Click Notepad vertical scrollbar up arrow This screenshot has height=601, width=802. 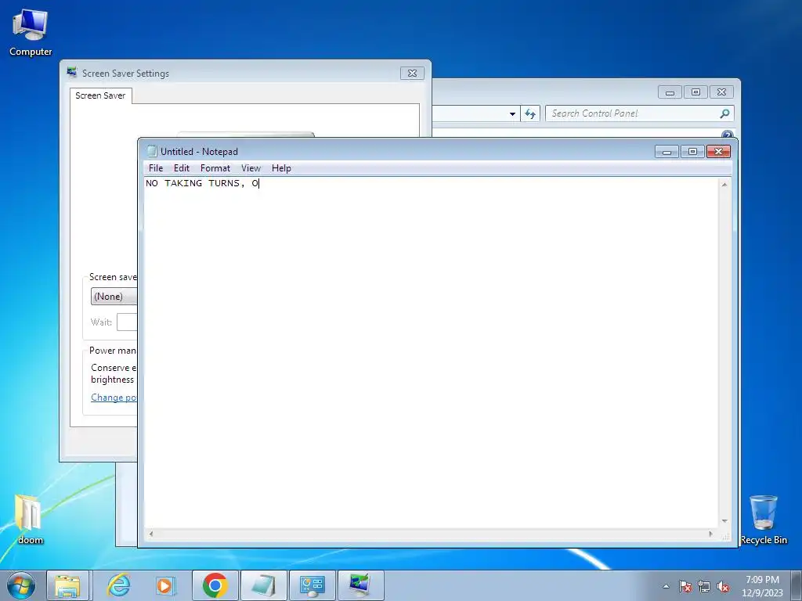pos(724,184)
